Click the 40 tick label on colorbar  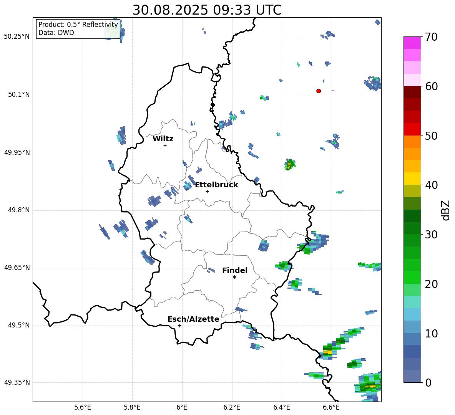pyautogui.click(x=431, y=185)
